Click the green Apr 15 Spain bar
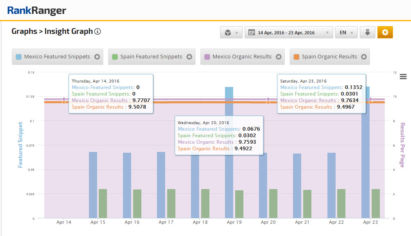 pyautogui.click(x=103, y=203)
